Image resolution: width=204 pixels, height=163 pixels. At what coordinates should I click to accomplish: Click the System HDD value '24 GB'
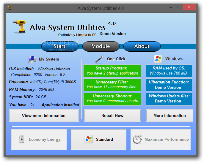(x=41, y=97)
